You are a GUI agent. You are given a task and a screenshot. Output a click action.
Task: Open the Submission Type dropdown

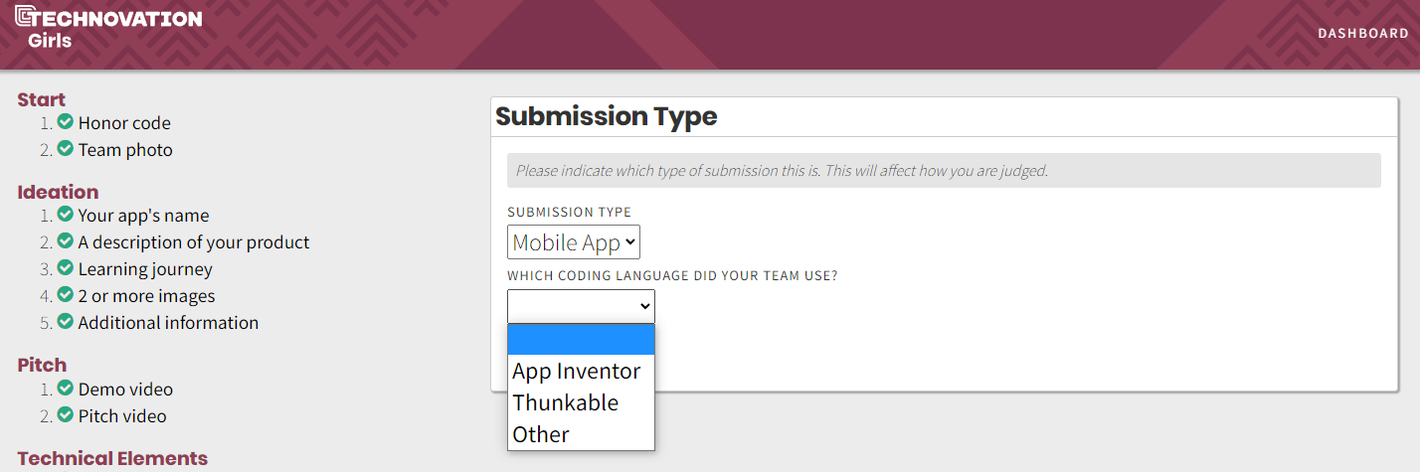573,242
